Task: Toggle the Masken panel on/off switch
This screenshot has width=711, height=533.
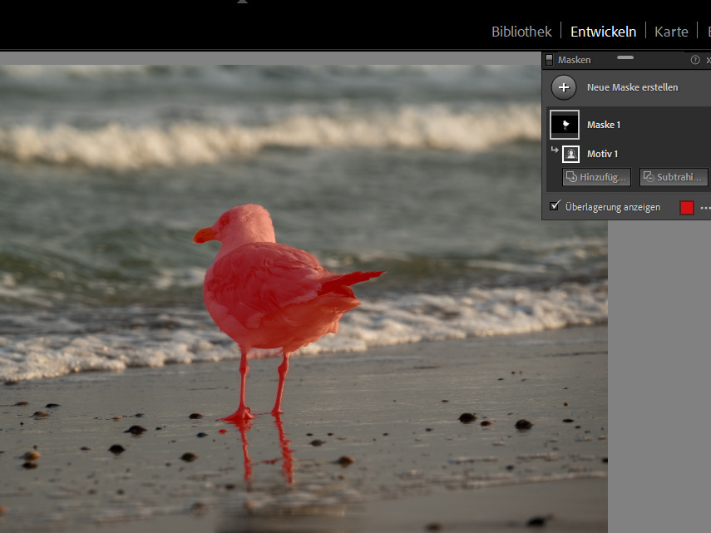Action: point(550,60)
